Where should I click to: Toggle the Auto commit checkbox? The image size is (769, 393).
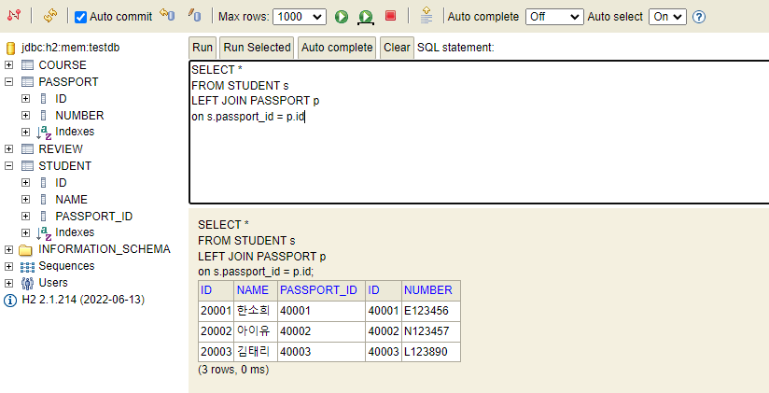point(80,17)
